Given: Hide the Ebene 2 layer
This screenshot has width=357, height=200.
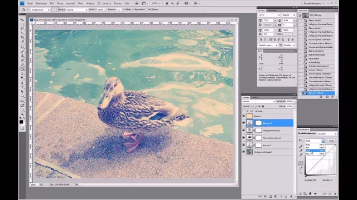Looking at the screenshot, I should tap(244, 116).
